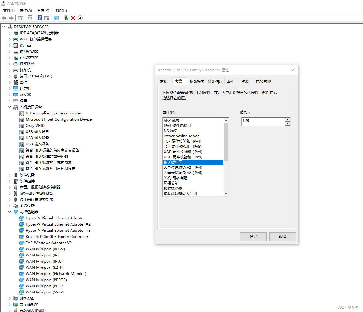Collapse the 网络适配器 node
363x312 pixels.
[10, 212]
